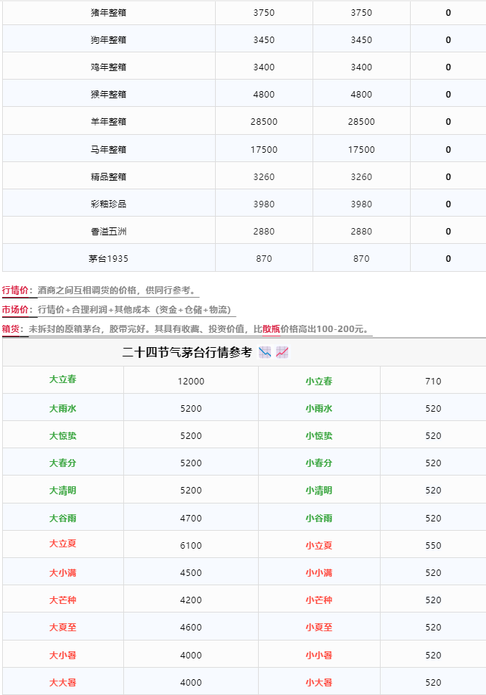This screenshot has height=695, width=486.
Task: Click the 4500 price beside 大小满
Action: tap(191, 572)
